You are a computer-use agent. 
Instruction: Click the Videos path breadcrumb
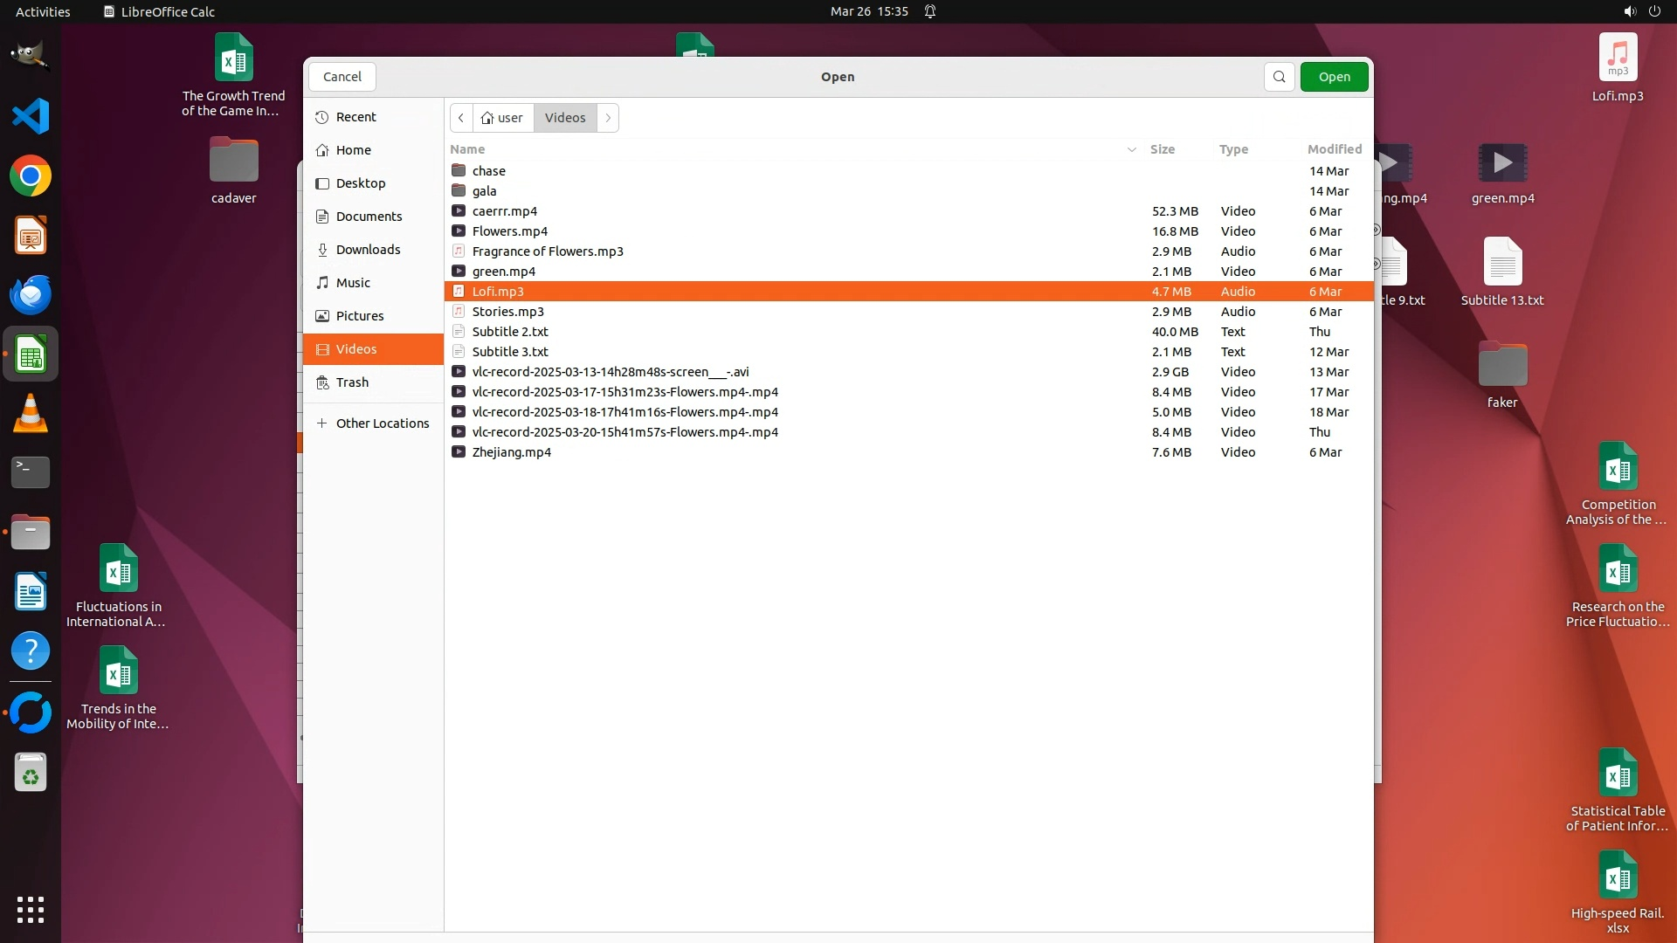565,118
